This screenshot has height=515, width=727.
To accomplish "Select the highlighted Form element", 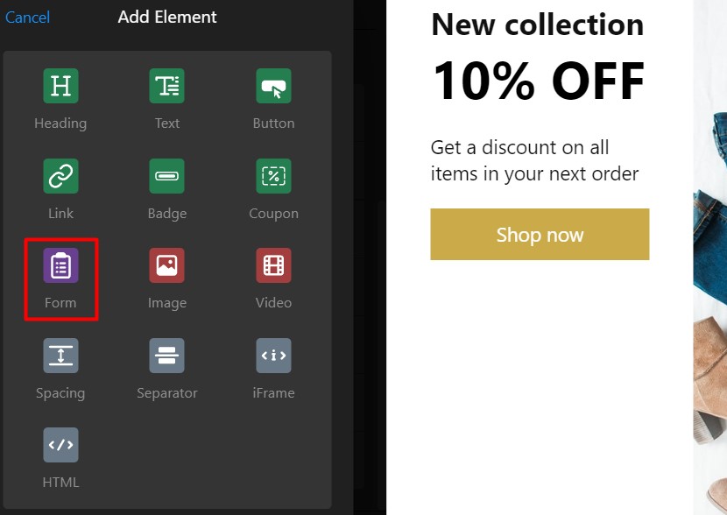I will pyautogui.click(x=60, y=279).
